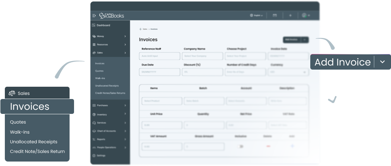Open the user profile avatar

coord(304,16)
